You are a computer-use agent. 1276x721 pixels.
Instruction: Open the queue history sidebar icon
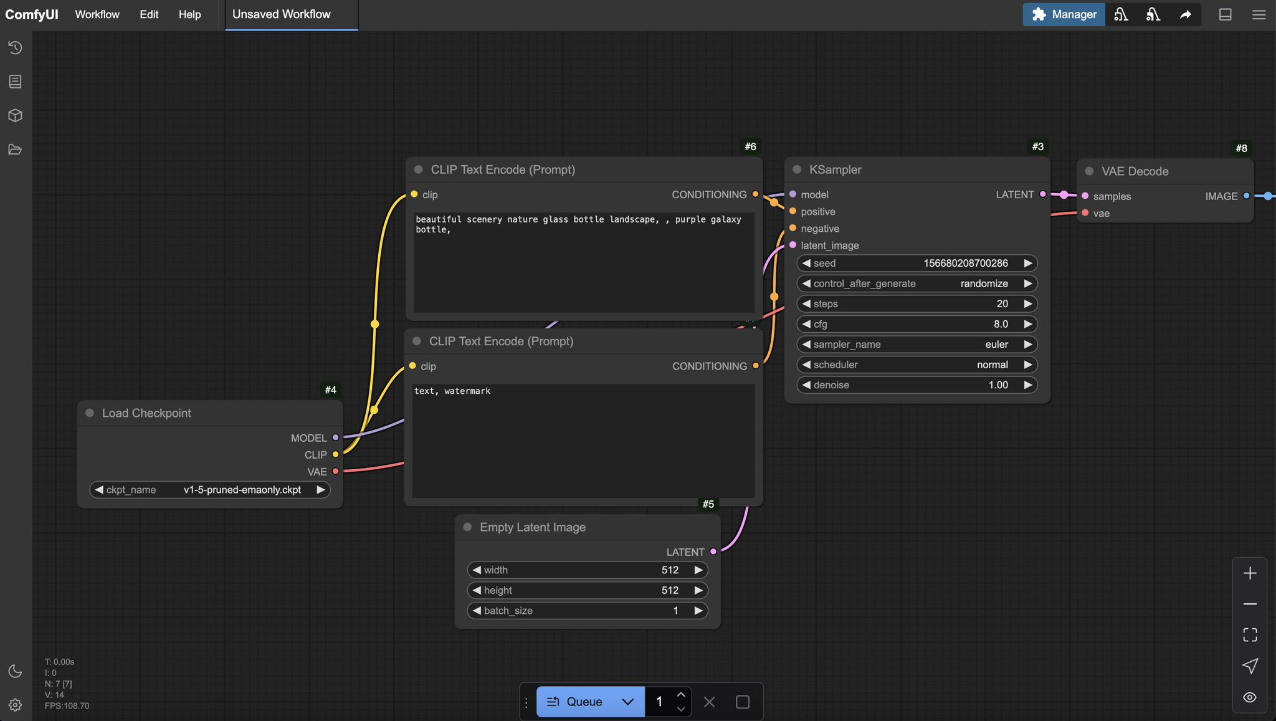tap(16, 47)
